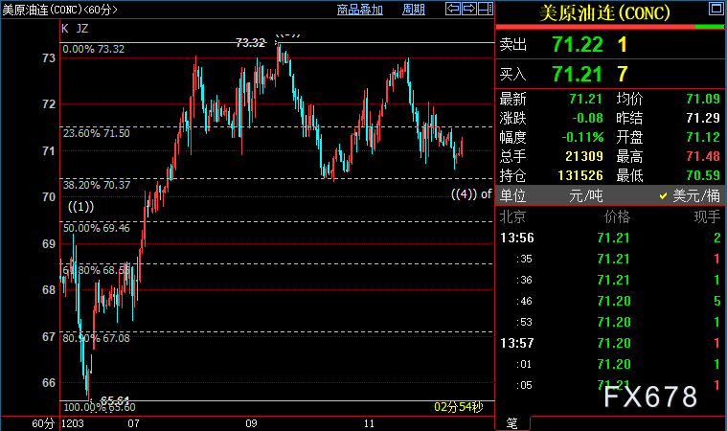Click the 总手 value 21309
This screenshot has height=431, width=727.
pos(584,156)
